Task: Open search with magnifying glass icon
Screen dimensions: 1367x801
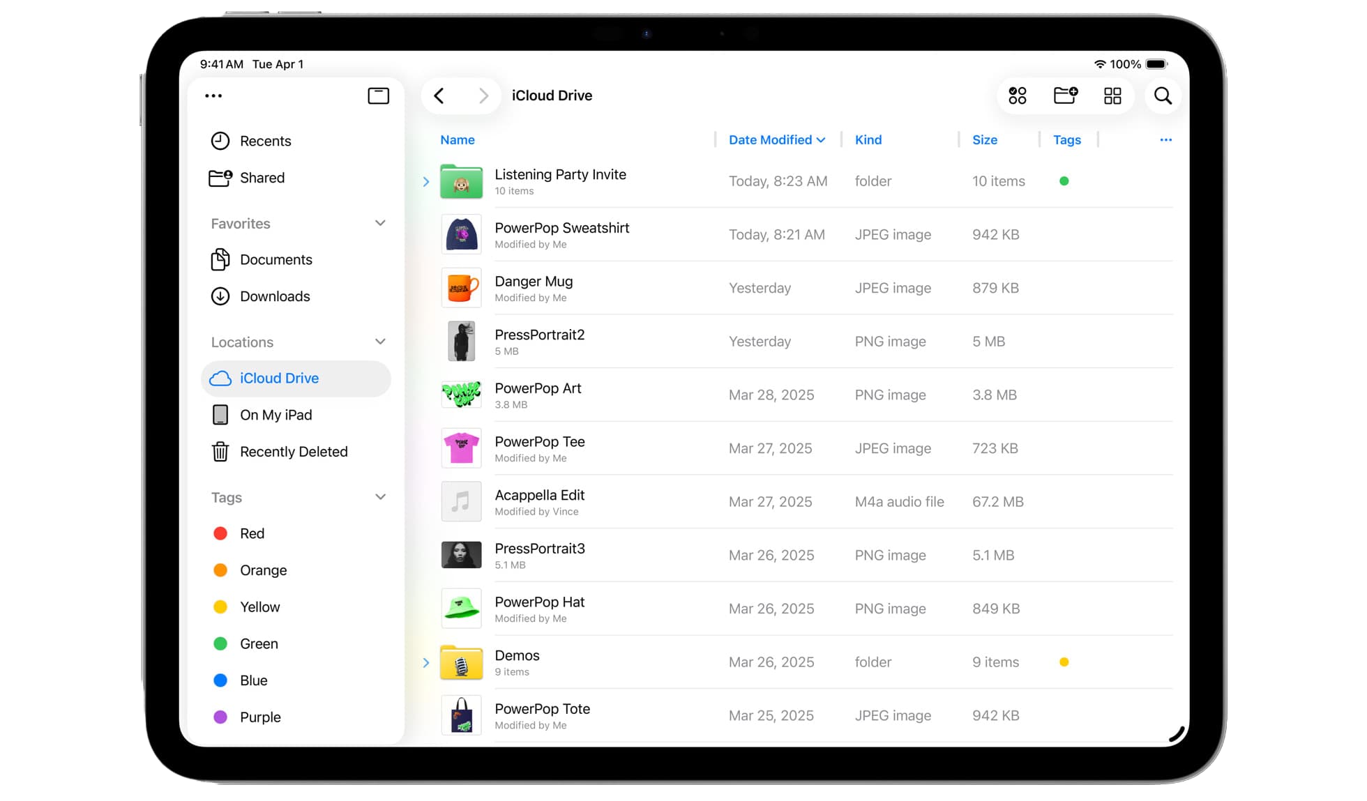Action: point(1163,96)
